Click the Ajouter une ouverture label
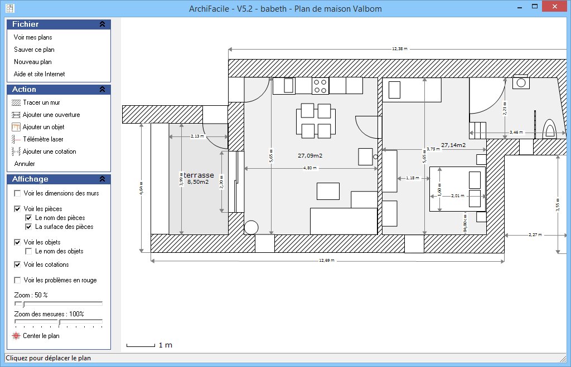The image size is (571, 367). pos(51,115)
